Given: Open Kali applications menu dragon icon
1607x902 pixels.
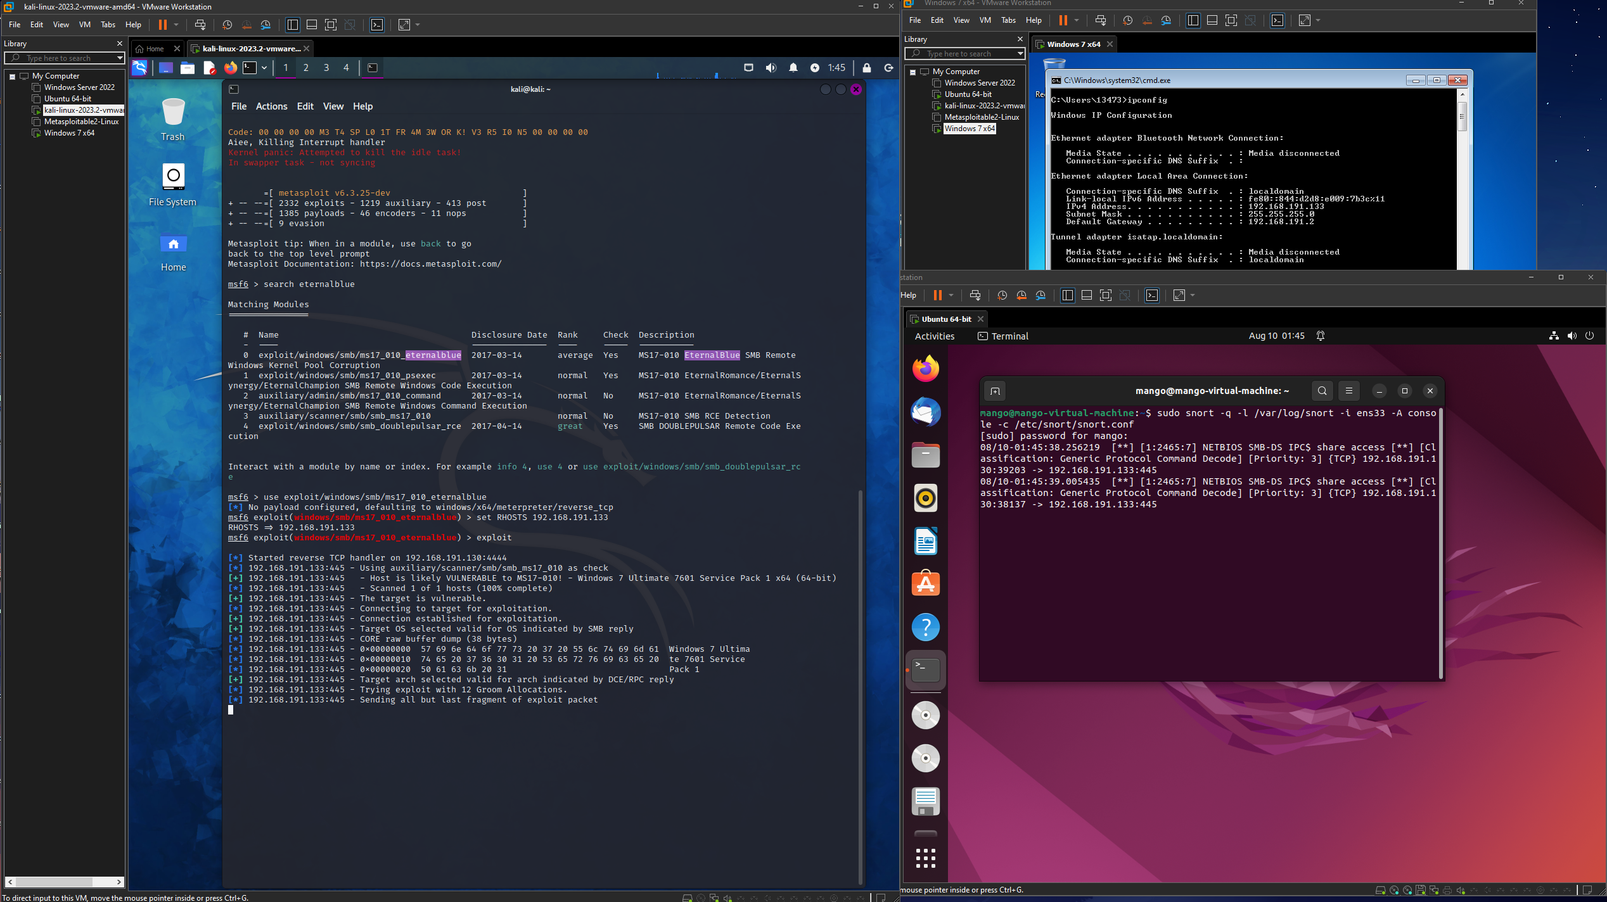Looking at the screenshot, I should [x=139, y=68].
